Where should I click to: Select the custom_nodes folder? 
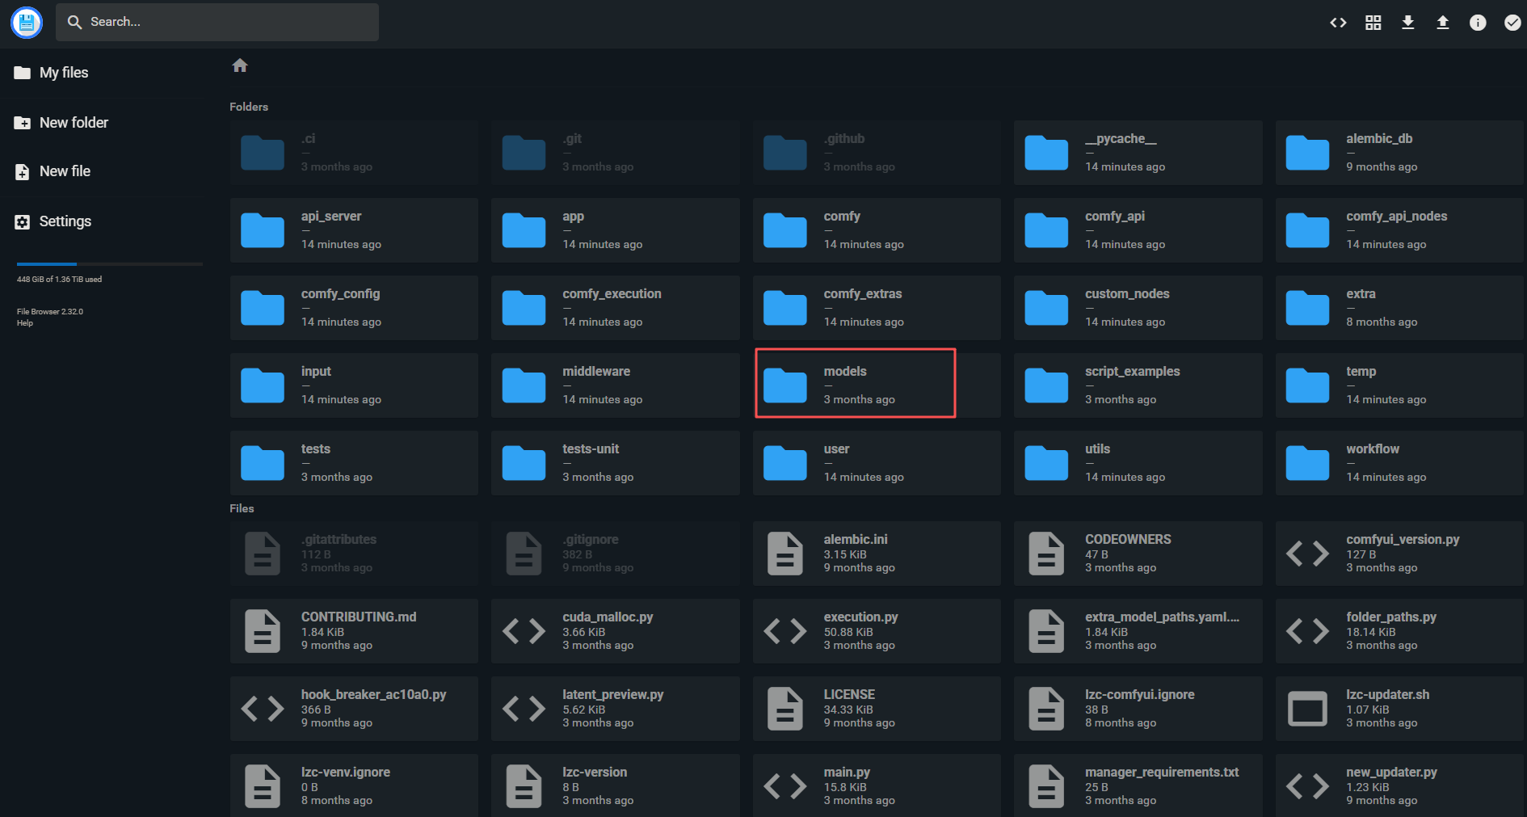click(x=1138, y=308)
